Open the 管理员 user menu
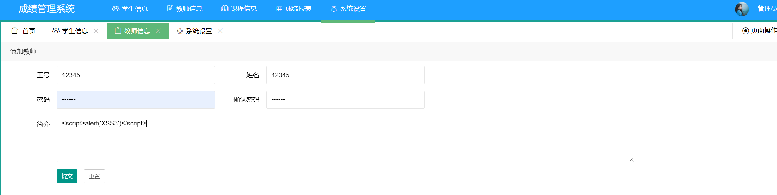Viewport: 777px width, 195px height. [767, 9]
